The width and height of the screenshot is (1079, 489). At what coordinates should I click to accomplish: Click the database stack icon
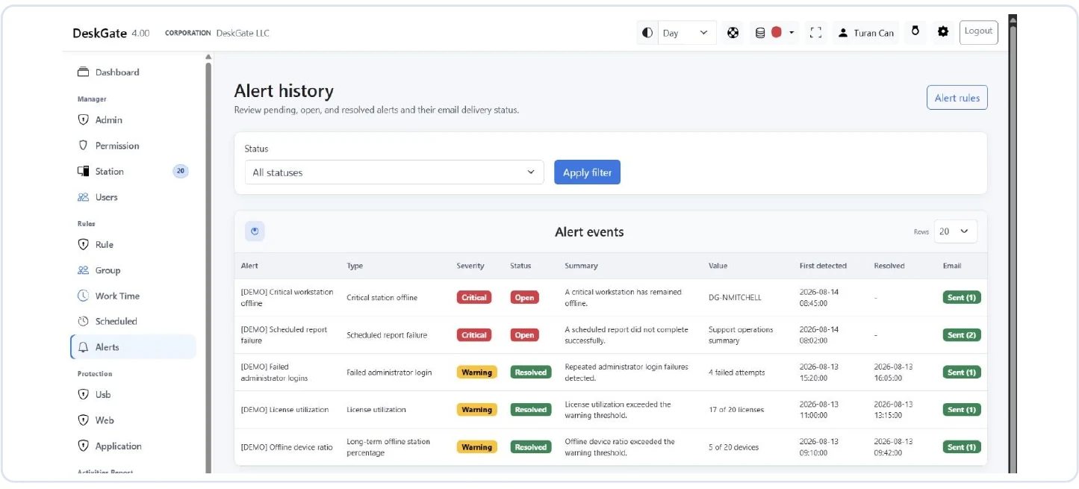(x=760, y=33)
